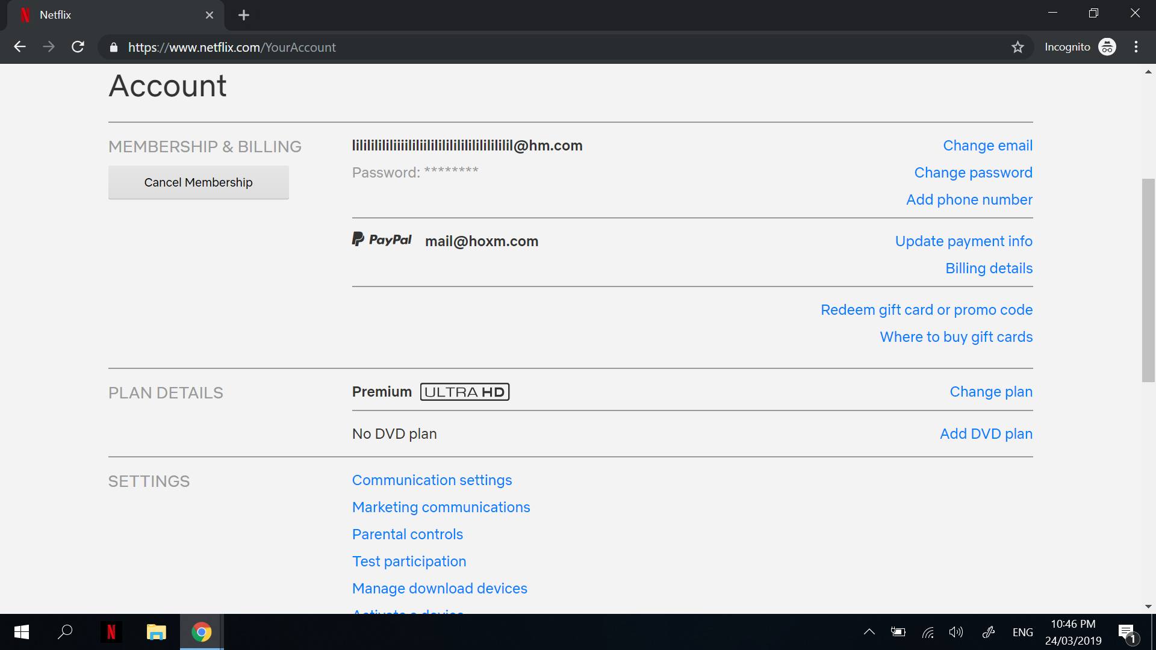Launch the Netflix app from the taskbar
Viewport: 1156px width, 650px height.
[x=111, y=632]
